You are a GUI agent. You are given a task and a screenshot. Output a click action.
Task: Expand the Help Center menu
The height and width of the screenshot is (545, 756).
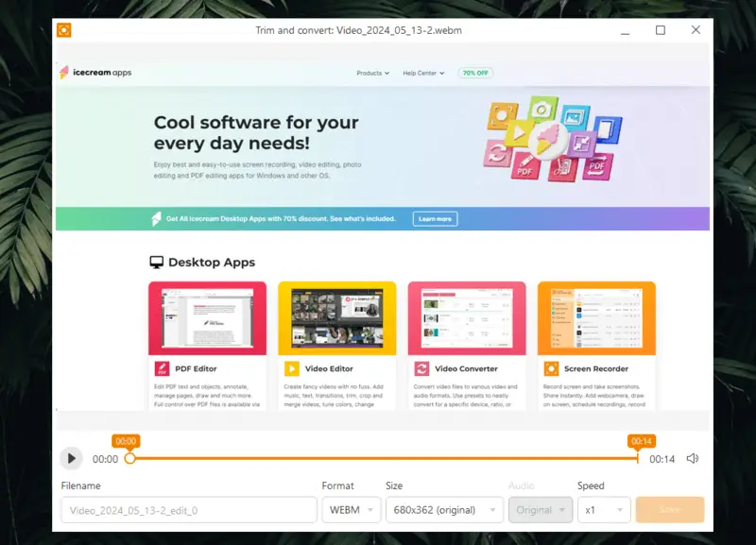(x=423, y=74)
